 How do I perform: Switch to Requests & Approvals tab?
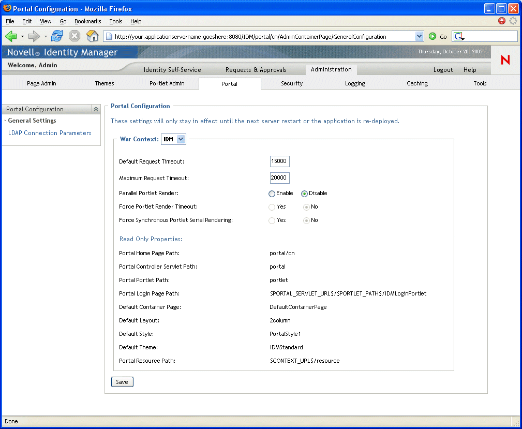coord(256,70)
